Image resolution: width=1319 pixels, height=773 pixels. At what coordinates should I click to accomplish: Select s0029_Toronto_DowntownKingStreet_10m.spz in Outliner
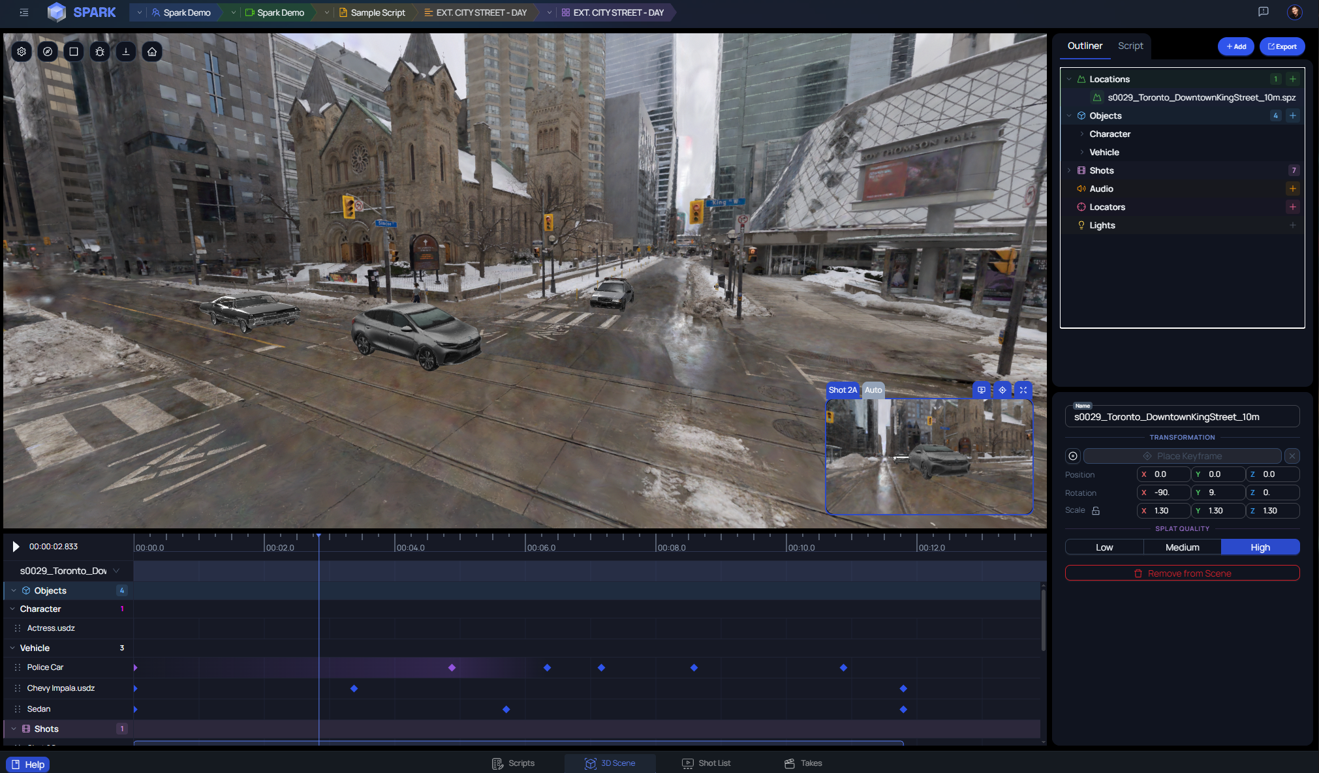pos(1202,97)
